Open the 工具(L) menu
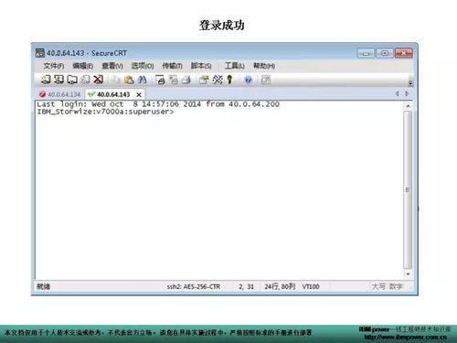Viewport: 457px width, 343px height. (234, 66)
